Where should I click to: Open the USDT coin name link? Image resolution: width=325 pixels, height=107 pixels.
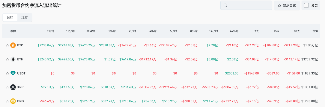(21, 73)
